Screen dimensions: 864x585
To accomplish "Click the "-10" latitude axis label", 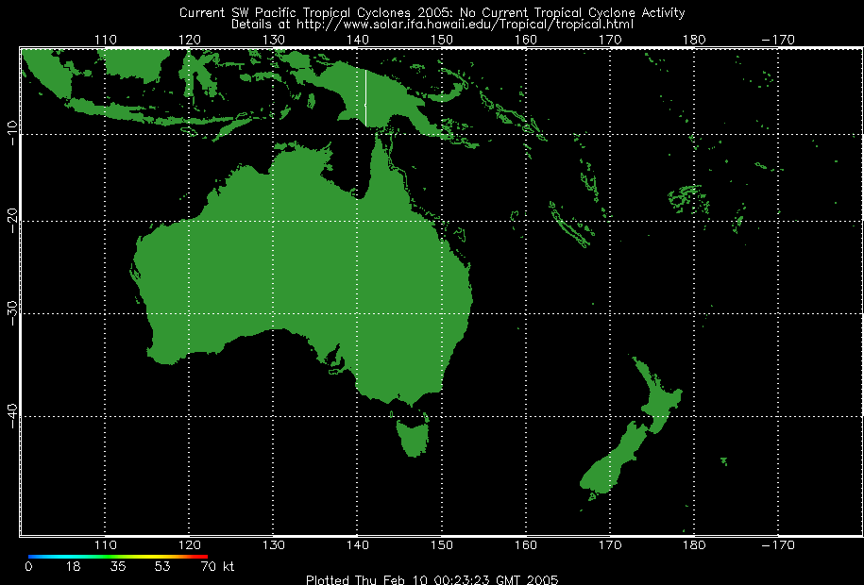I will 12,133.
